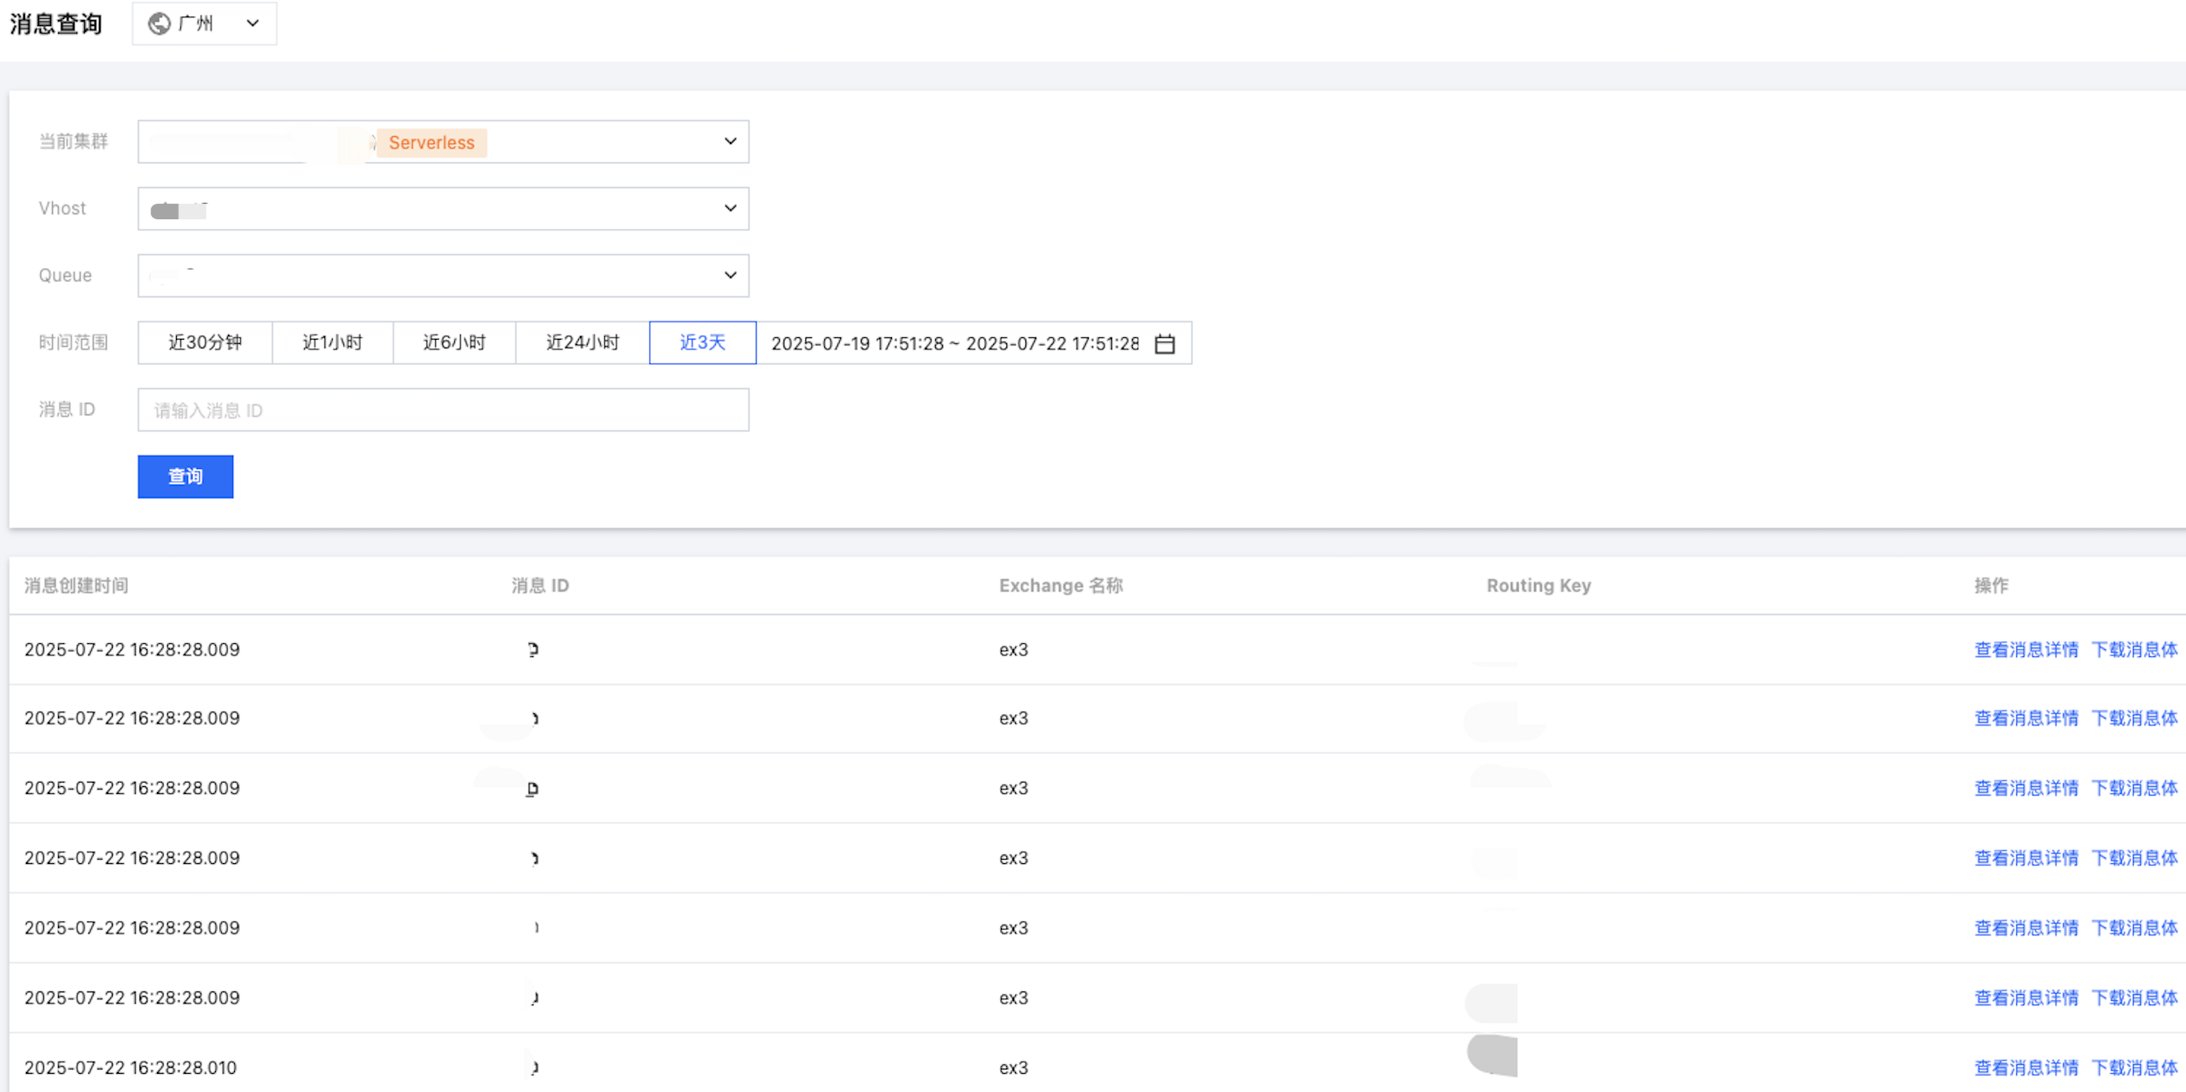Expand the Vhost dropdown
2186x1092 pixels.
[730, 208]
